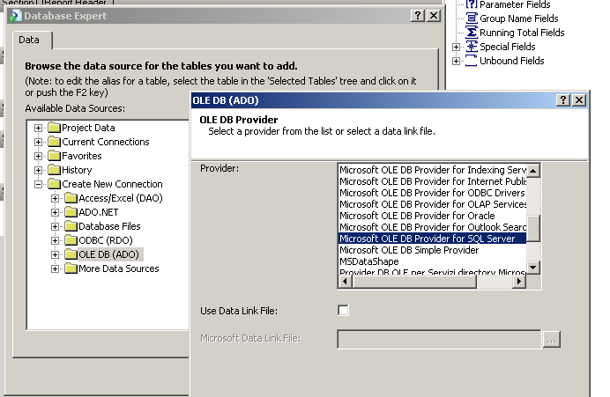Select Microsoft OLE DB Provider for Indexing Service
This screenshot has height=397, width=610.
432,170
